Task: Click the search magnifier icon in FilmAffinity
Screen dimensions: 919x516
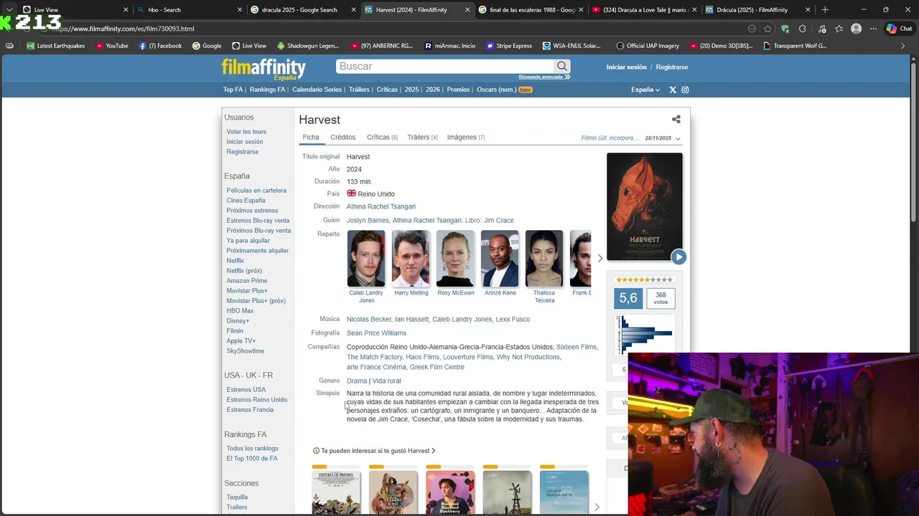Action: [562, 66]
